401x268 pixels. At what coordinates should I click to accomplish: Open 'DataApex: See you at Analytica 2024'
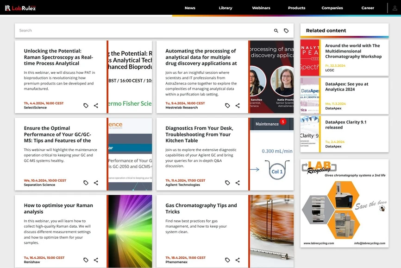pos(346,87)
